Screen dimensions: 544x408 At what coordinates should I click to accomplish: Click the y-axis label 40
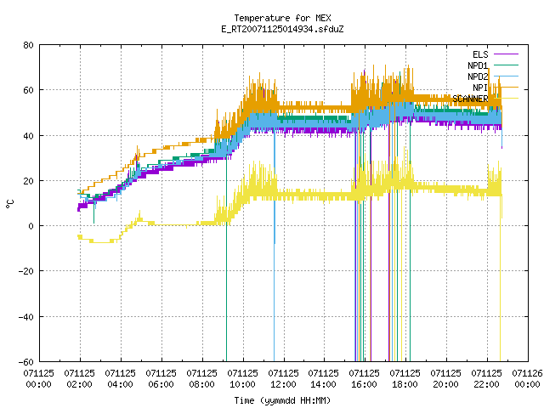click(x=28, y=136)
